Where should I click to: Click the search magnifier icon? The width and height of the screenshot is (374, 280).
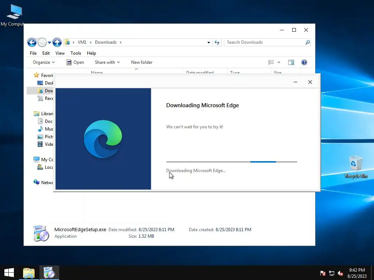[x=308, y=42]
